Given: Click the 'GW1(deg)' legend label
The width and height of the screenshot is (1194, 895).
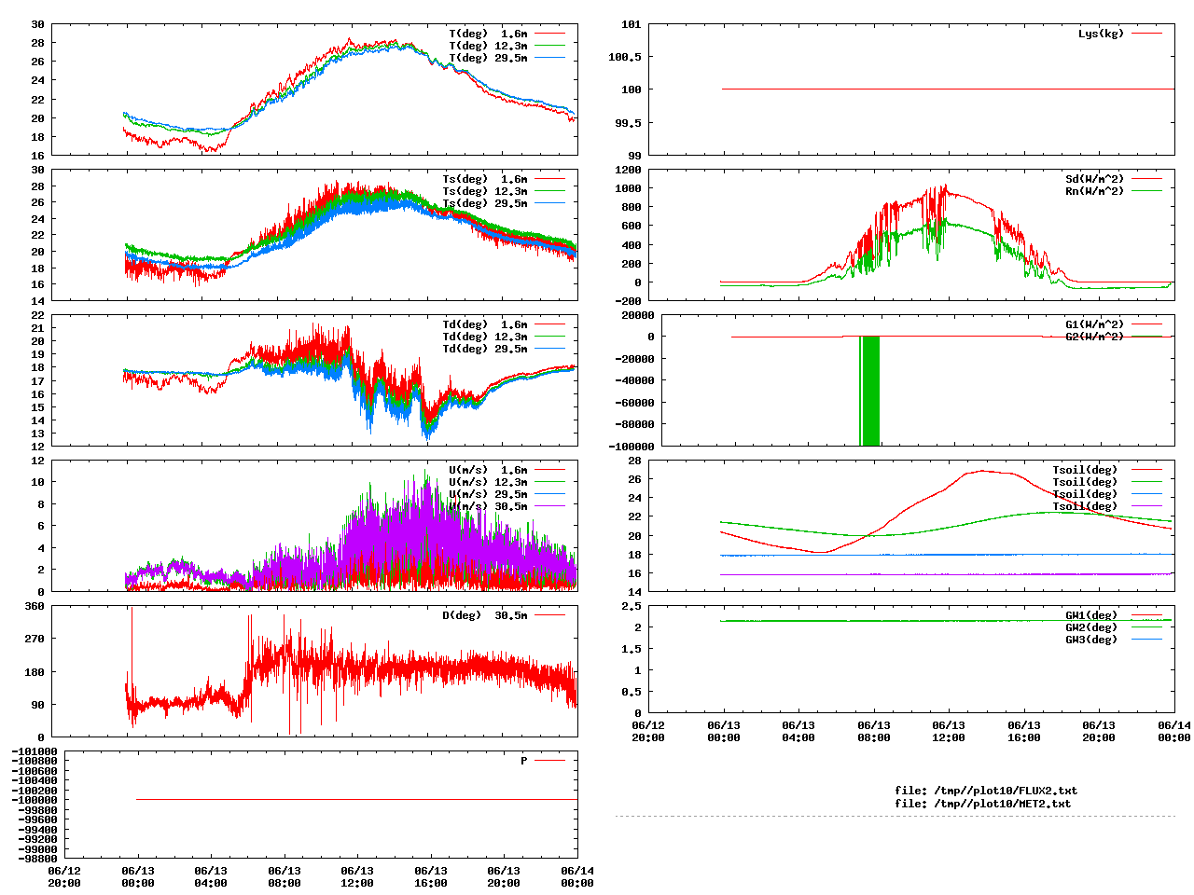Looking at the screenshot, I should pyautogui.click(x=1091, y=615).
